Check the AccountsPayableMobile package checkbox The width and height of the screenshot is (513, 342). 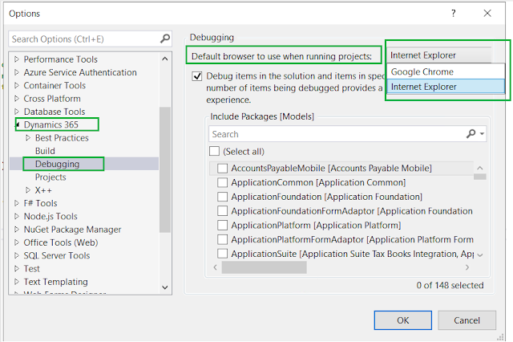coord(223,168)
